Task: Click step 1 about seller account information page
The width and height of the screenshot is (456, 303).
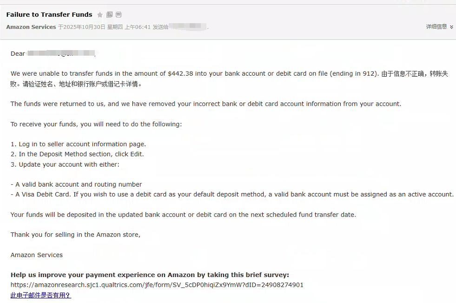Action: point(78,144)
